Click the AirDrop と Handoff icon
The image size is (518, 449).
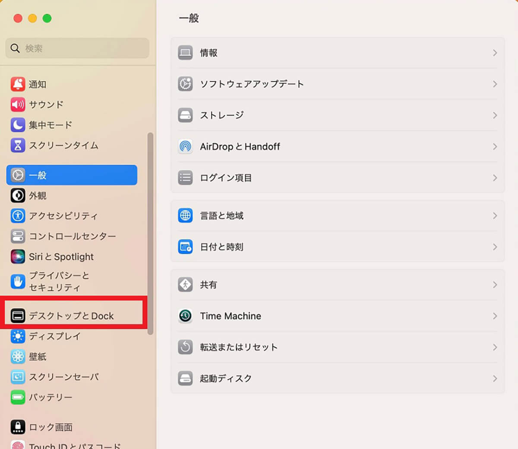(x=185, y=146)
